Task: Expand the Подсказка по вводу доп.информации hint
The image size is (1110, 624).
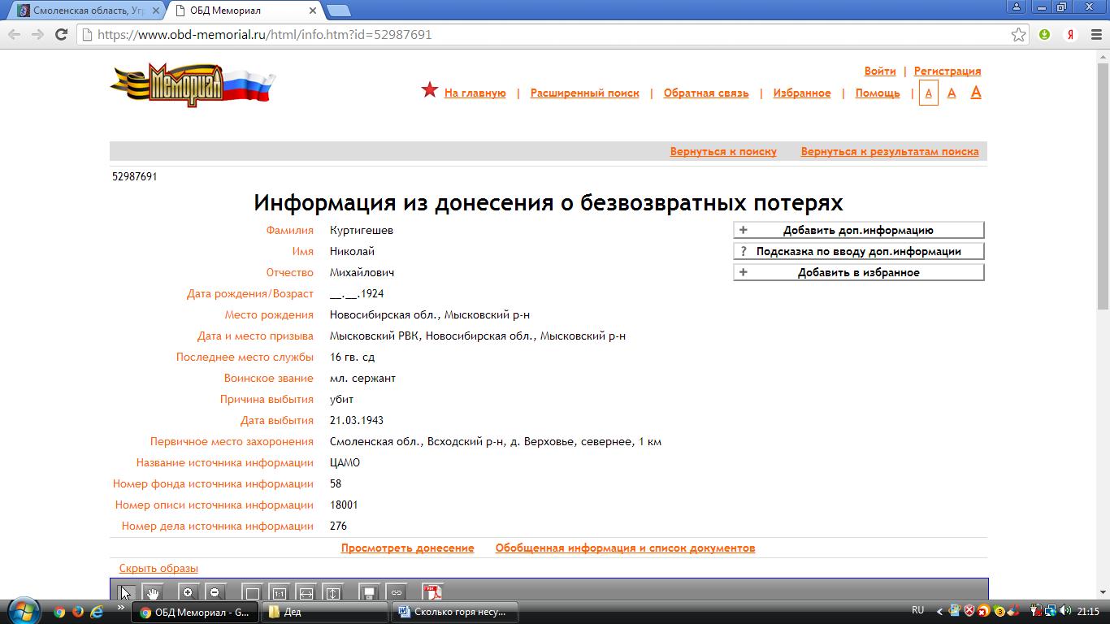Action: click(858, 251)
